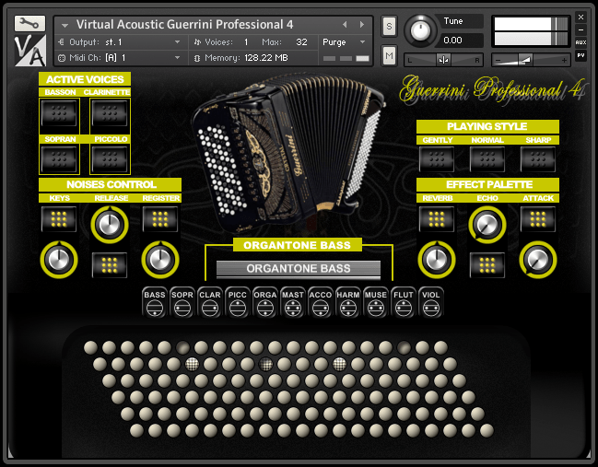Click the instrument title text
Image resolution: width=598 pixels, height=467 pixels.
tap(184, 24)
